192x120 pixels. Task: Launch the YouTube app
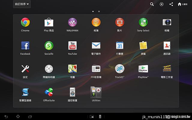[x=73, y=46]
